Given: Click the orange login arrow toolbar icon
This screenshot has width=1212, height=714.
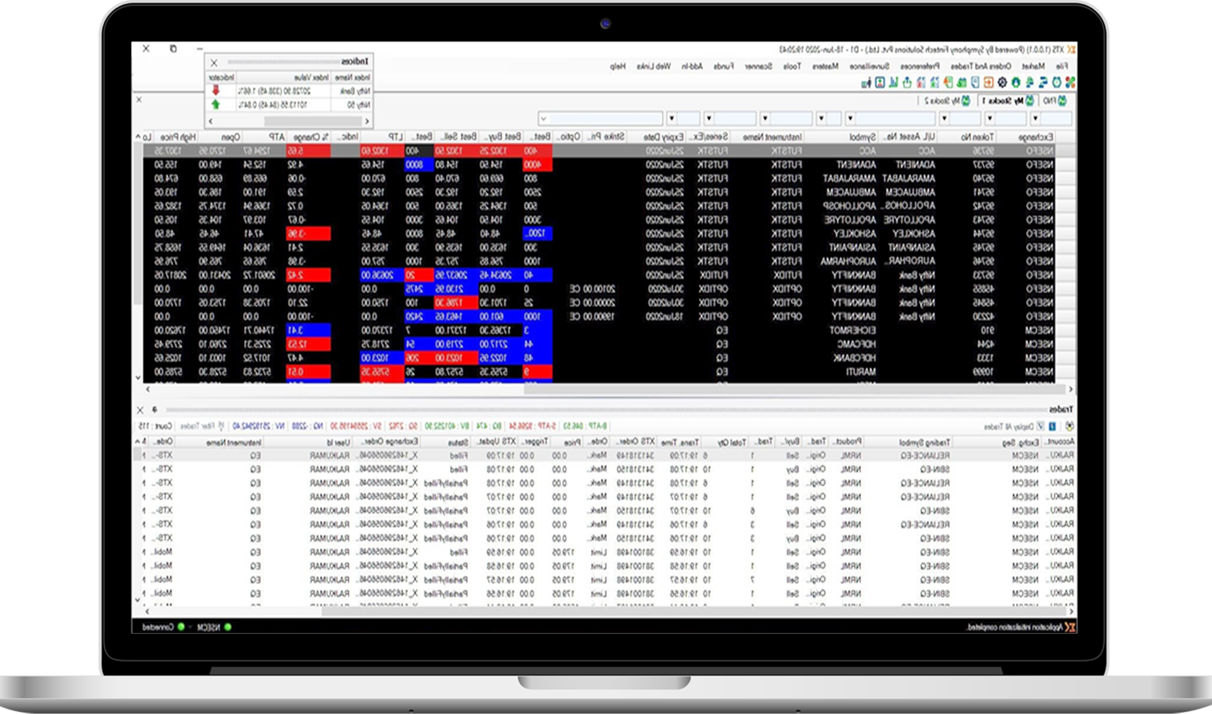Looking at the screenshot, I should (989, 82).
